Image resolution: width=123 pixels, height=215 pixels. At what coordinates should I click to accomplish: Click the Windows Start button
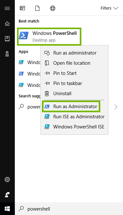pyautogui.click(x=7, y=209)
